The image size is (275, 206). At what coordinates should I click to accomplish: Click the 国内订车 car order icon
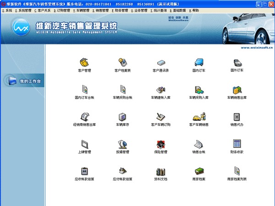(x=199, y=62)
